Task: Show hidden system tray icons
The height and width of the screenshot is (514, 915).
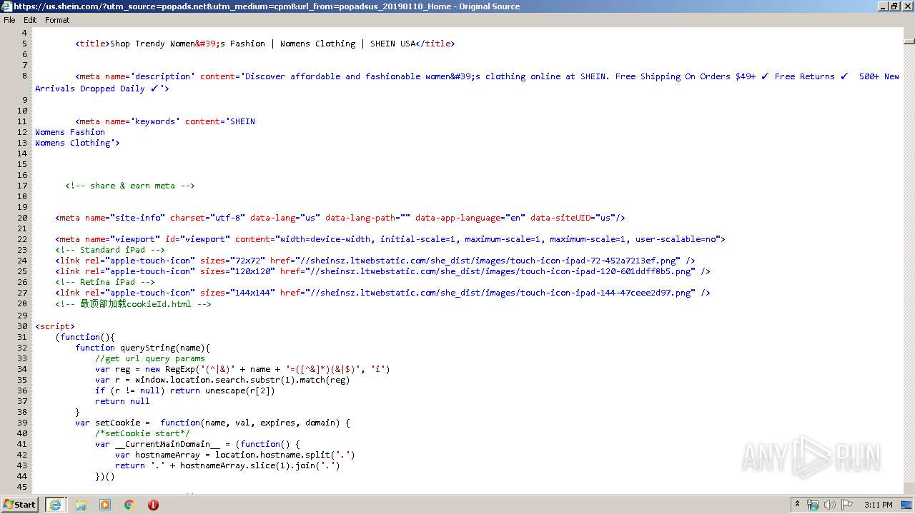Action: coord(797,505)
